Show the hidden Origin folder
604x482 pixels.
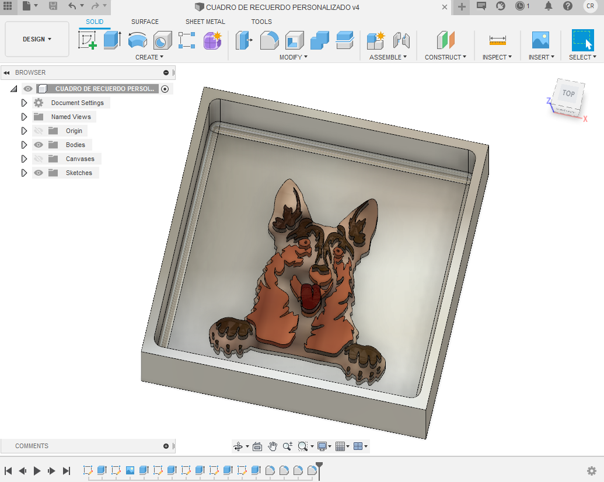tap(38, 131)
